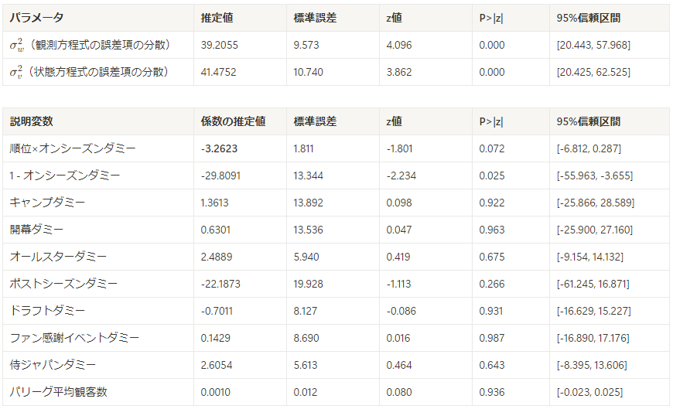Click the ポストシーズンダミー row label
The height and width of the screenshot is (409, 673).
[x=63, y=284]
